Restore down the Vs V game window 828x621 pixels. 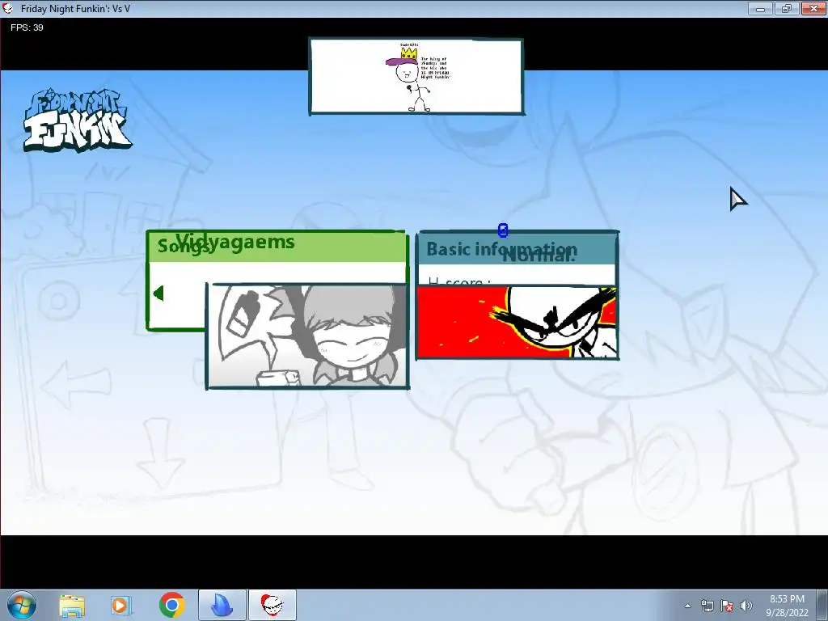click(x=787, y=8)
